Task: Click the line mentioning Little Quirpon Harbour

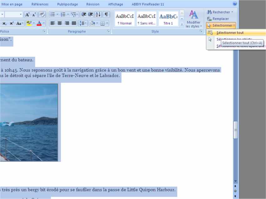Action: click(x=88, y=190)
